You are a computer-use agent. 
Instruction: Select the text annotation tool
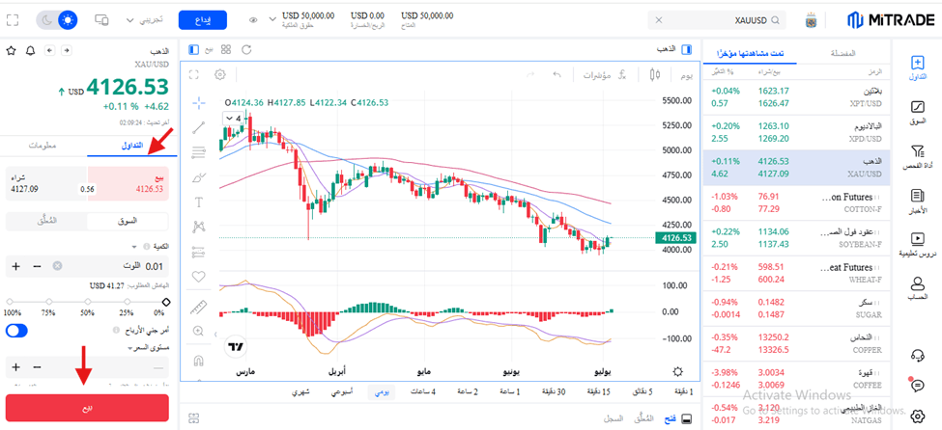point(199,202)
